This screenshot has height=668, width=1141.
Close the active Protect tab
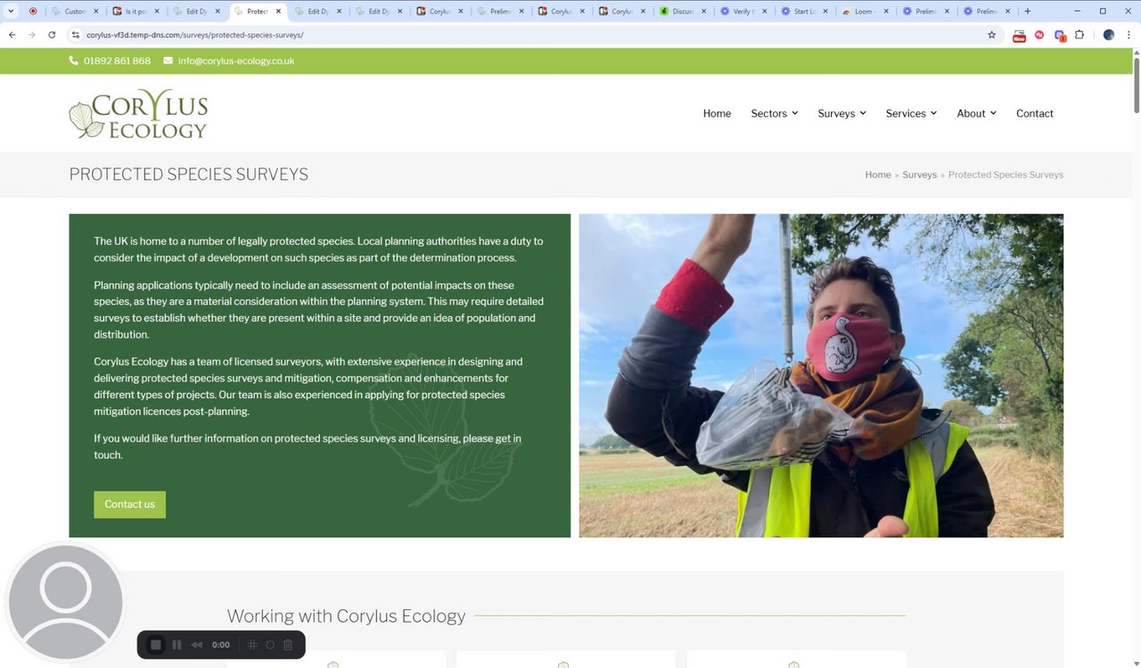pos(278,12)
